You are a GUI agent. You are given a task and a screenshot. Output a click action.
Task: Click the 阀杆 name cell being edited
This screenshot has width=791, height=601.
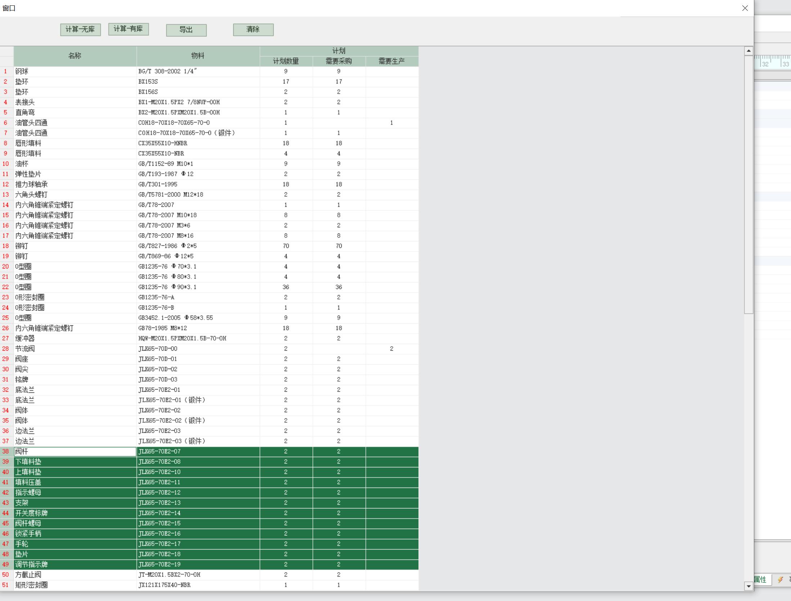click(75, 451)
